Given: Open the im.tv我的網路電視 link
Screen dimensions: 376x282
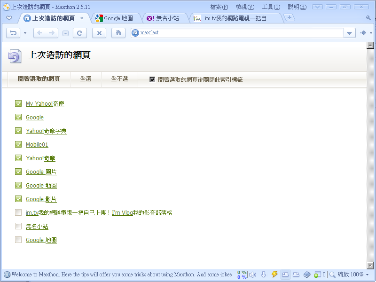Looking at the screenshot, I should click(x=99, y=213).
